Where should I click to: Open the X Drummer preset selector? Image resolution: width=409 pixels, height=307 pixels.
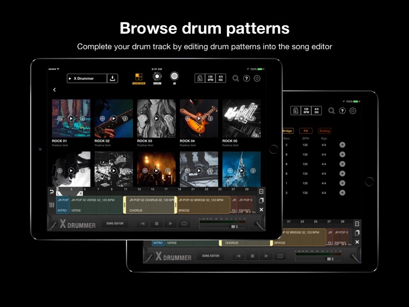coord(87,79)
